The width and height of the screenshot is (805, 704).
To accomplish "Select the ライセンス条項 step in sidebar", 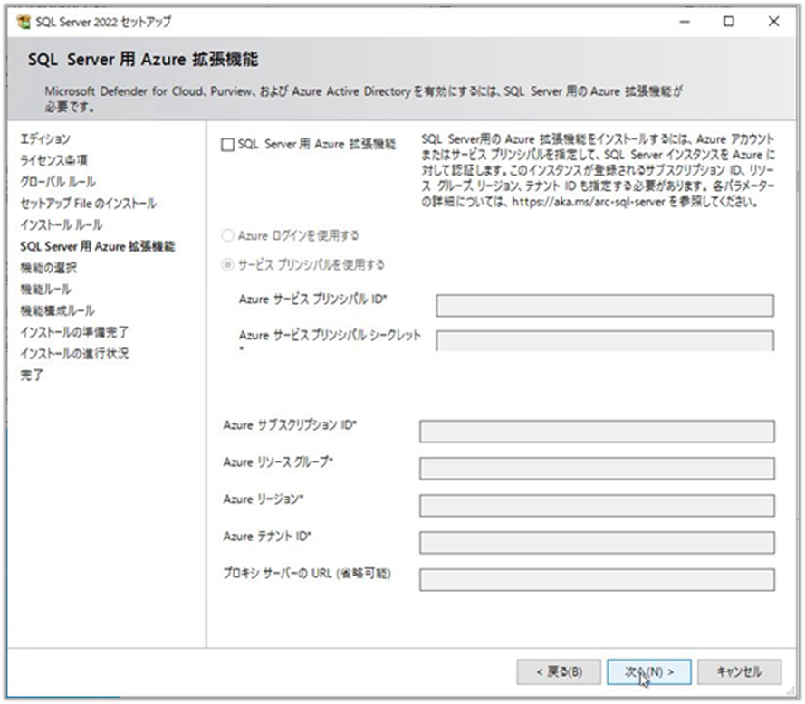I will point(54,160).
